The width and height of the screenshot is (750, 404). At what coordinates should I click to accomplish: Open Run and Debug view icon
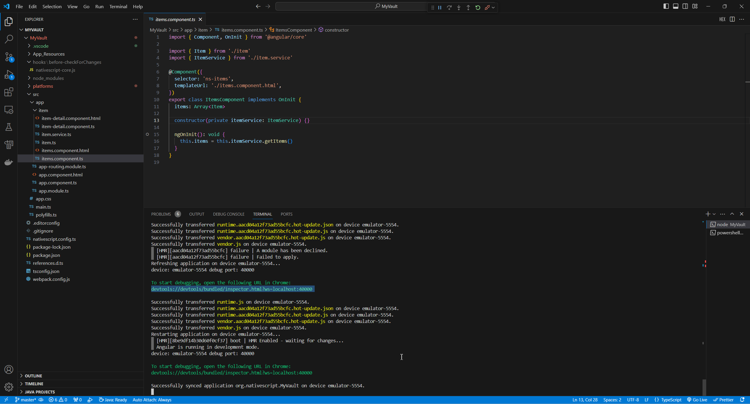coord(9,75)
